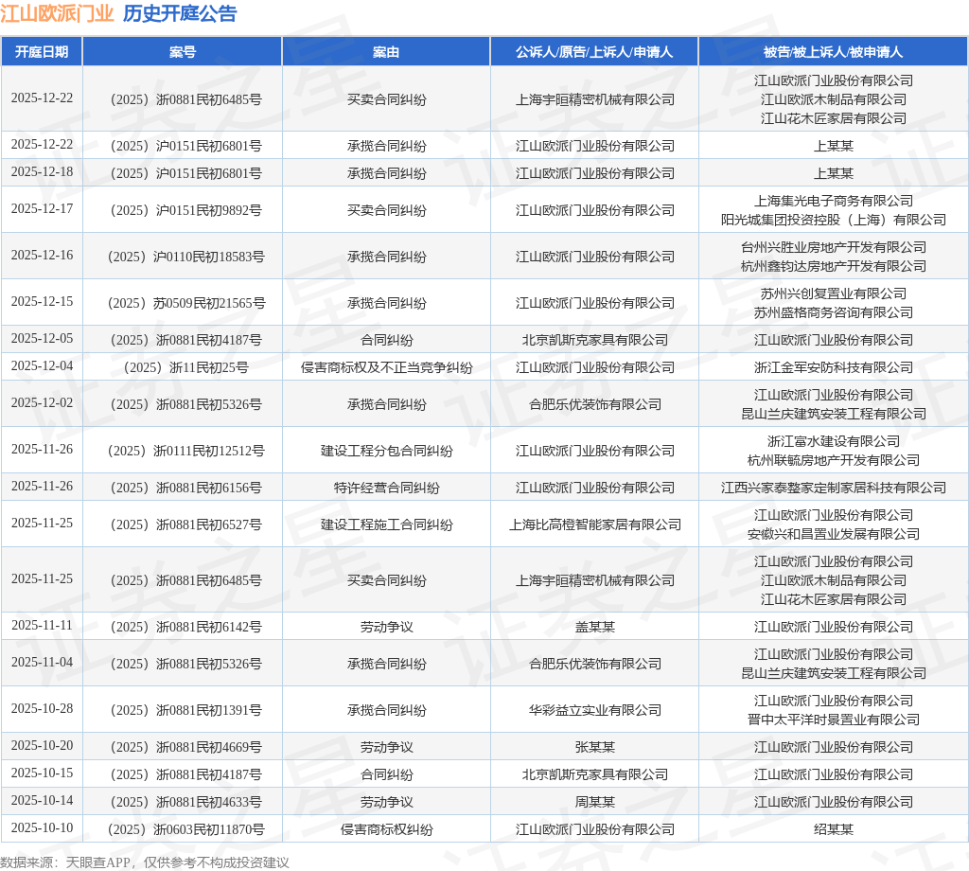Select date cell 2025-11-11
Viewport: 969px width, 871px height.
click(42, 626)
